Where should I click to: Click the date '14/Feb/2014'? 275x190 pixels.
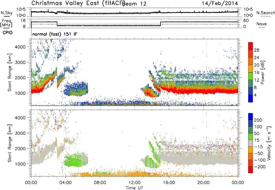(220, 3)
